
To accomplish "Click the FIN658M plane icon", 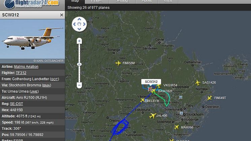I will click(x=118, y=63).
